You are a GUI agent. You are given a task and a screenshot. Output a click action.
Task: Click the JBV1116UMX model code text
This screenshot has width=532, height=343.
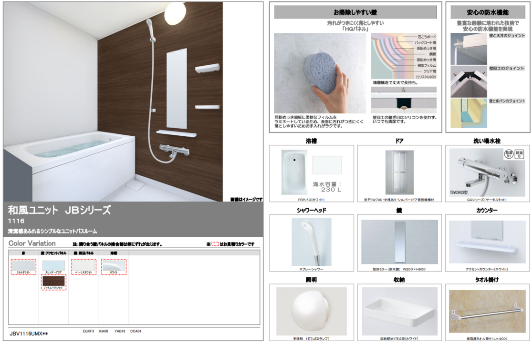tap(29, 333)
